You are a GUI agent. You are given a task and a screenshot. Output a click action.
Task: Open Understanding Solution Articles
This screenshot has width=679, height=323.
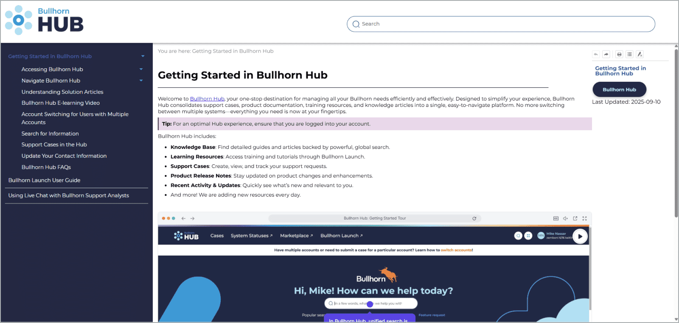(x=62, y=92)
